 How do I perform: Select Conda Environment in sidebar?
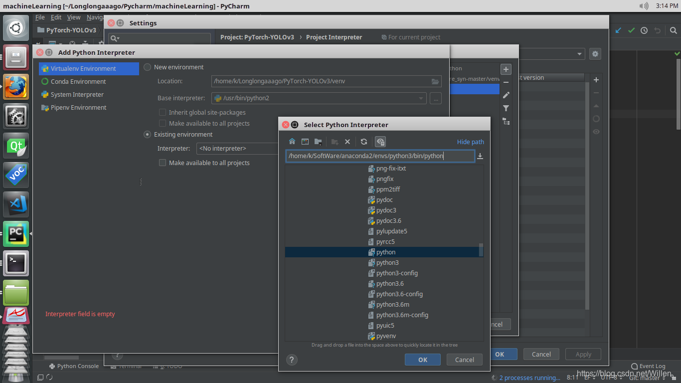point(89,82)
